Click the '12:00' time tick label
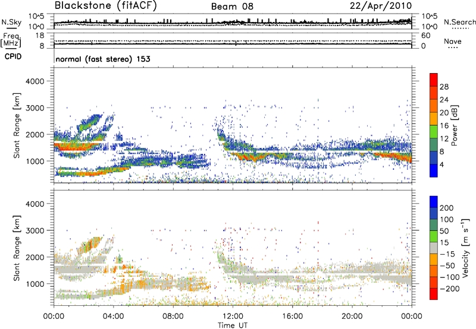Screen dimensions: 476x329 pyautogui.click(x=233, y=317)
